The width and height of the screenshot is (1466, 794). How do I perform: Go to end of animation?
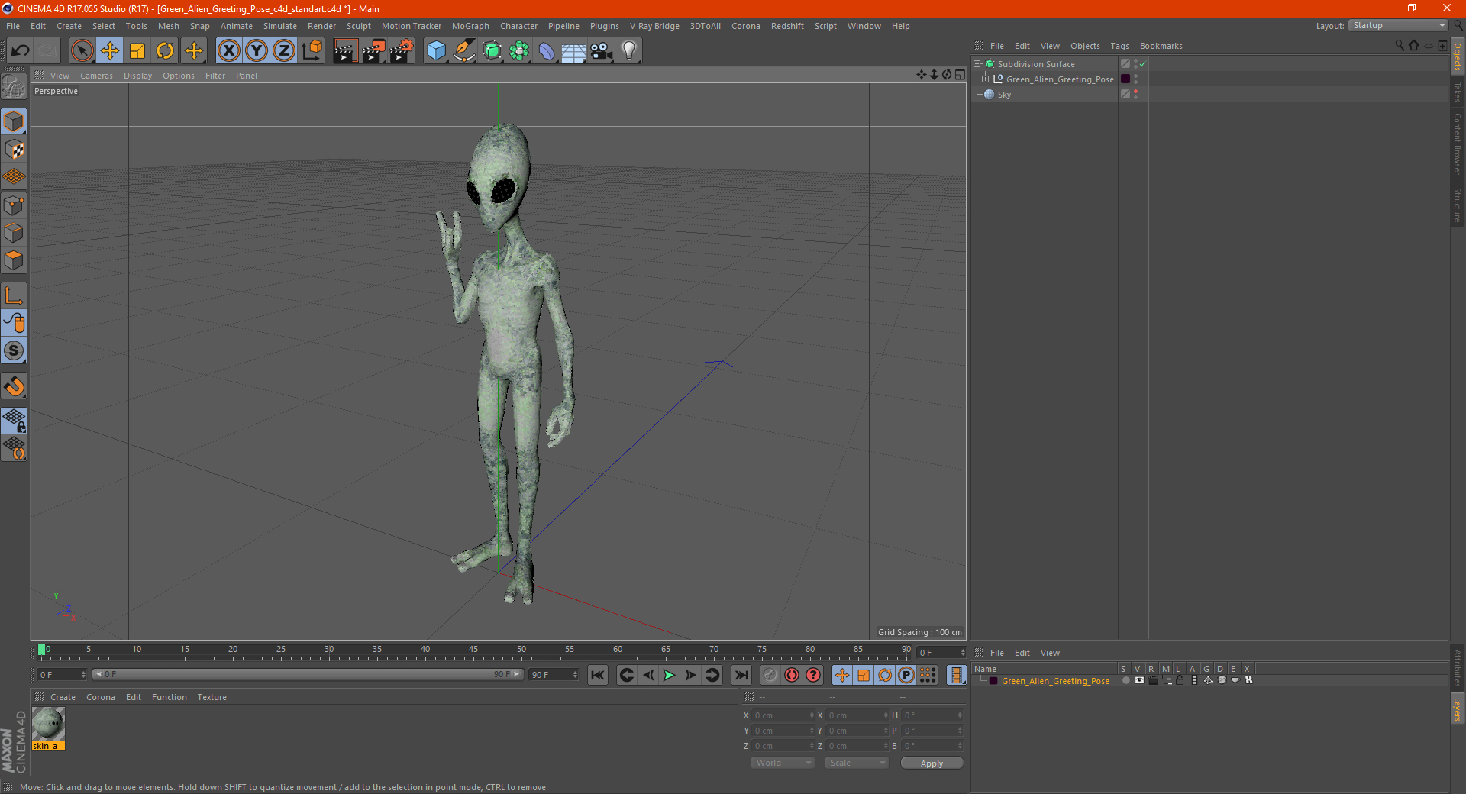(x=741, y=675)
